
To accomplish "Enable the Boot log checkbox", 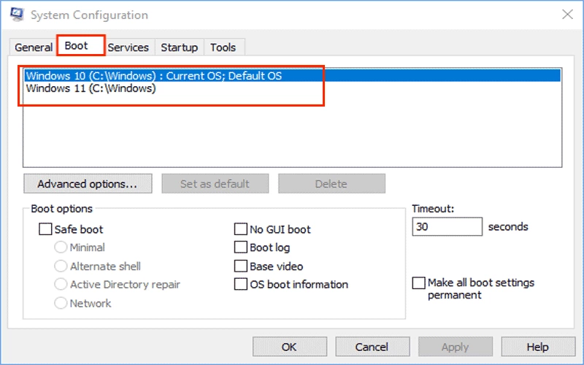I will 241,247.
